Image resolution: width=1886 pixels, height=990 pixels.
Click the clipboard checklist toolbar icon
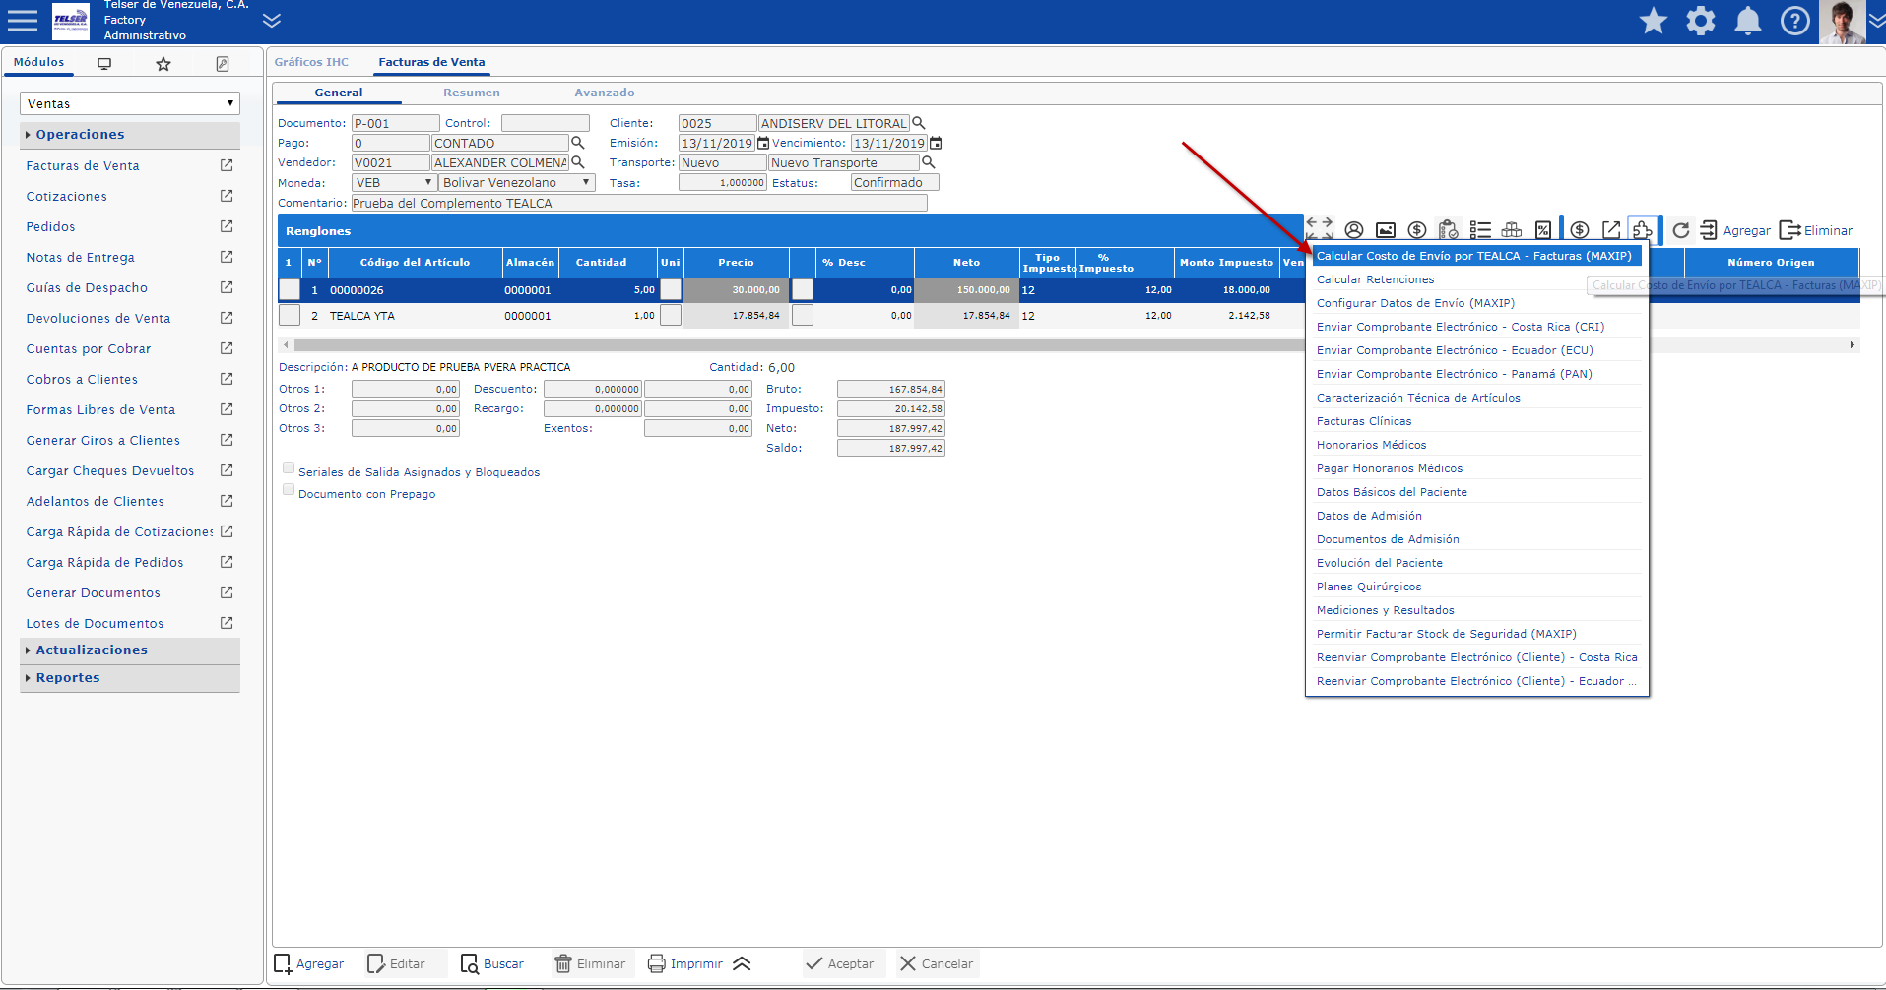click(1448, 229)
